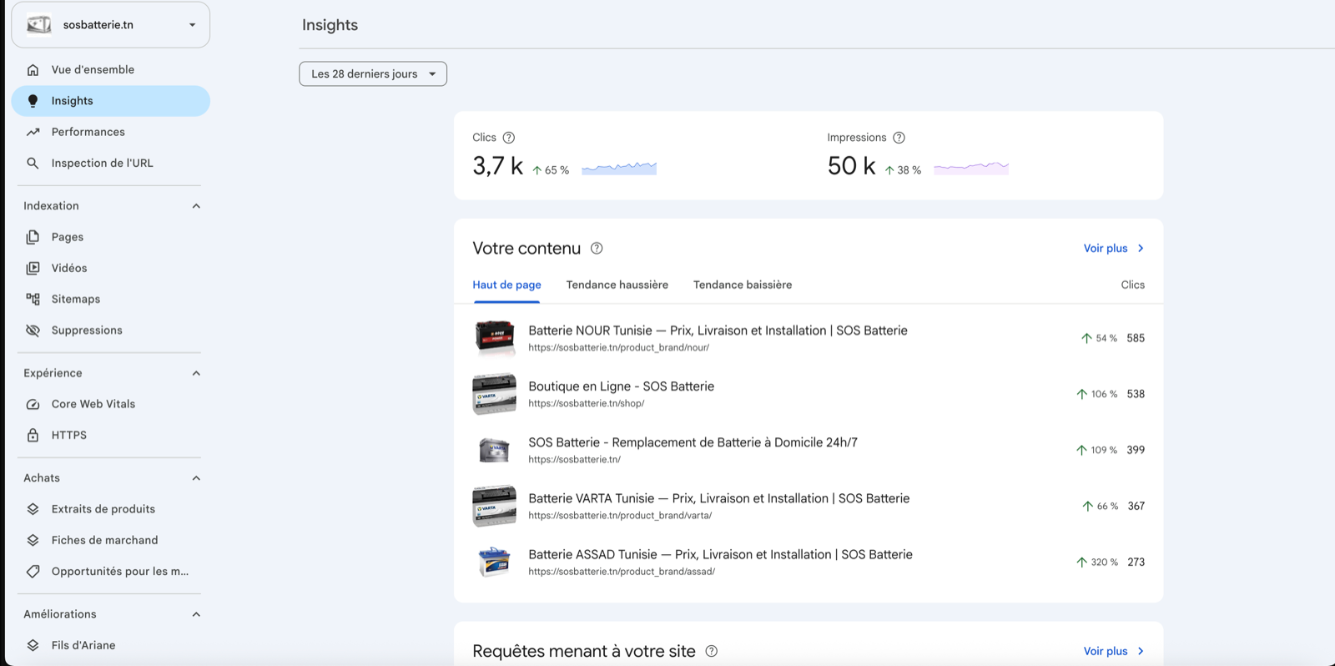Click the 320 % increase for ASSAD

(x=1097, y=563)
